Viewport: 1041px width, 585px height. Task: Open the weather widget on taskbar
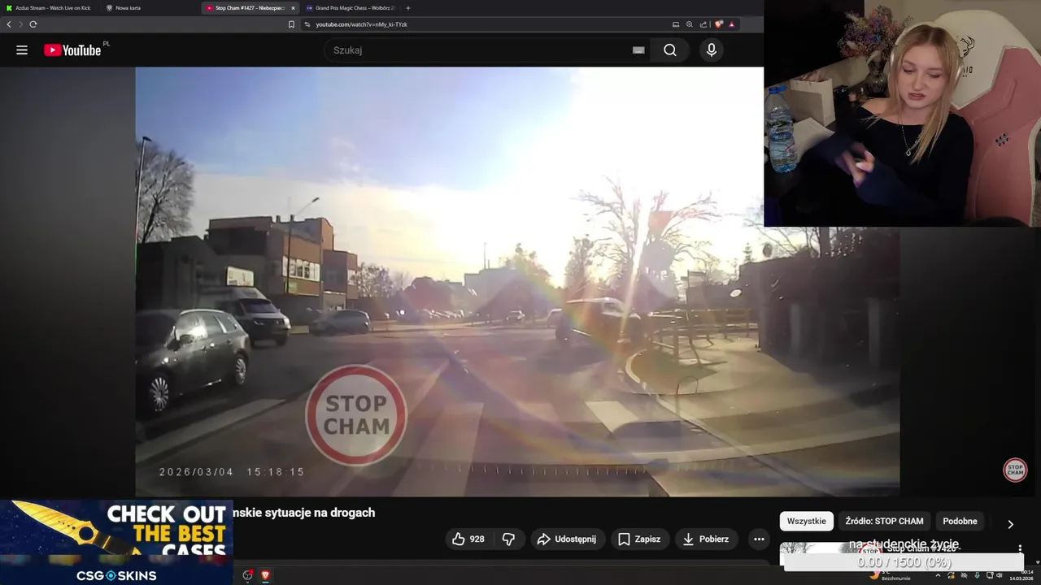[890, 577]
